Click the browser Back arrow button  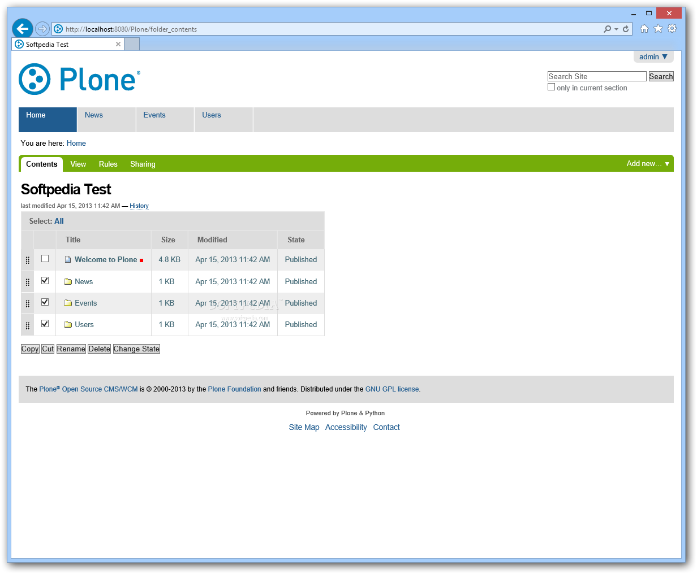(x=23, y=28)
